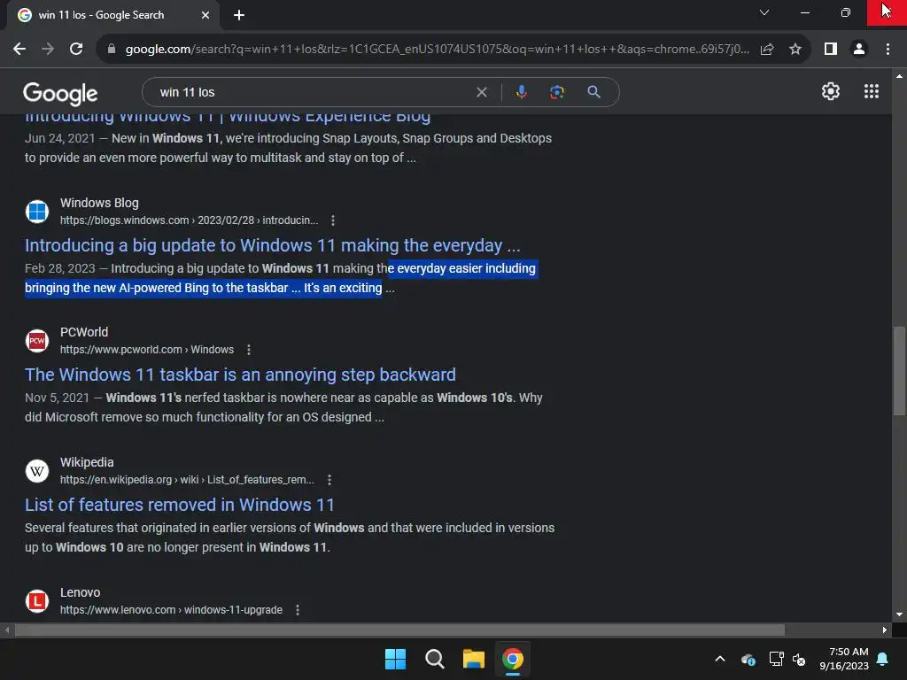Open 'Introducing a big update to Windows 11' result
The image size is (907, 680).
pyautogui.click(x=273, y=245)
